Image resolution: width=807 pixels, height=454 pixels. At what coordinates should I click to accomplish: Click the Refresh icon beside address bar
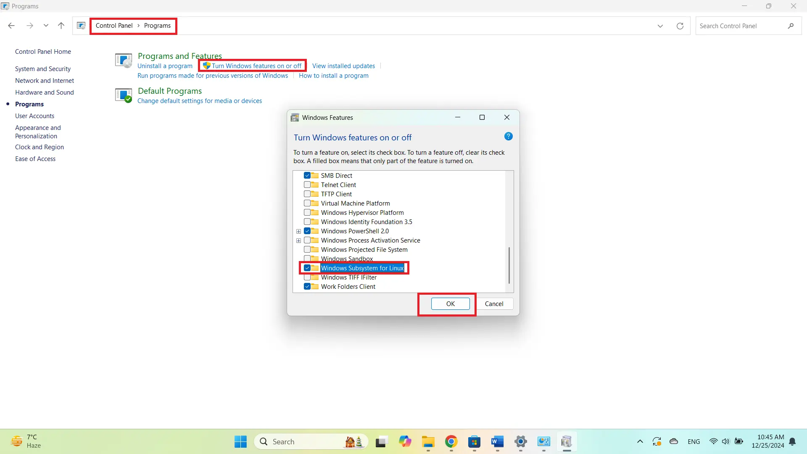pos(680,26)
